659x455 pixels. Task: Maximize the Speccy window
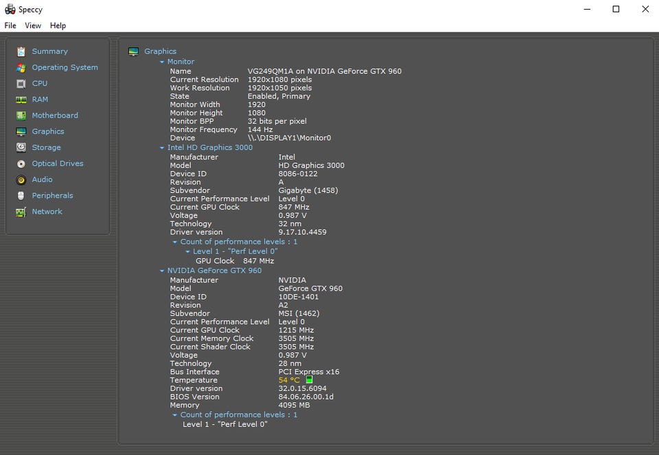[616, 9]
